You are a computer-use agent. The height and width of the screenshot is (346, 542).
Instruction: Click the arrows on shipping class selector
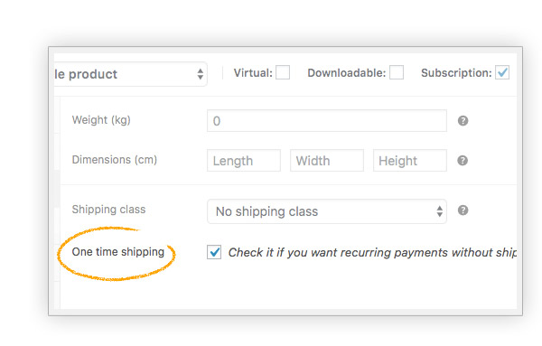tap(439, 211)
